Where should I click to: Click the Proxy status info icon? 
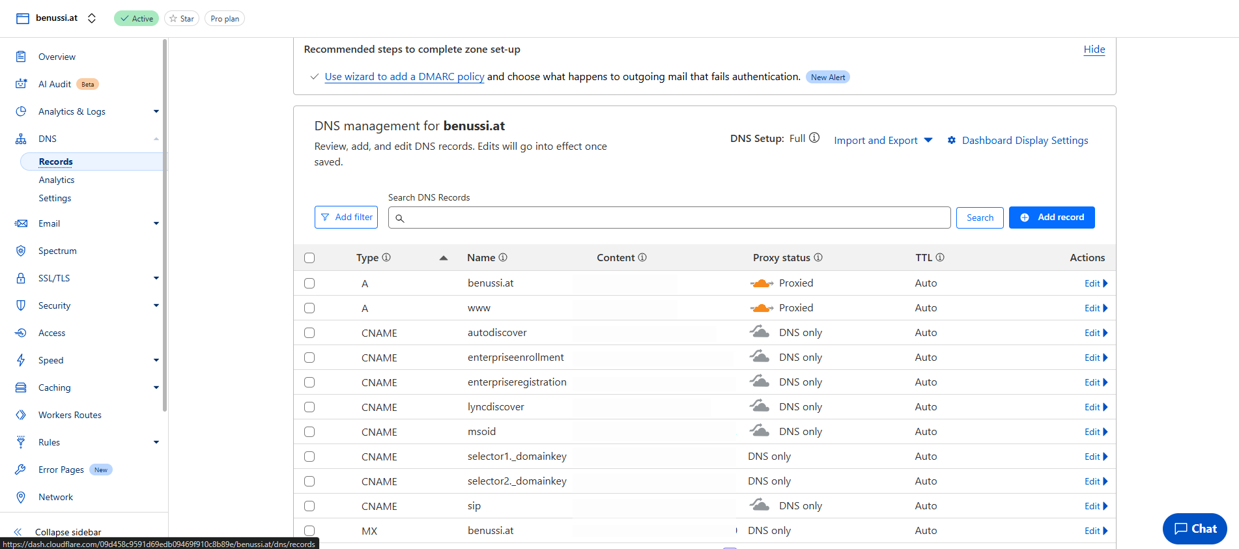pyautogui.click(x=818, y=257)
